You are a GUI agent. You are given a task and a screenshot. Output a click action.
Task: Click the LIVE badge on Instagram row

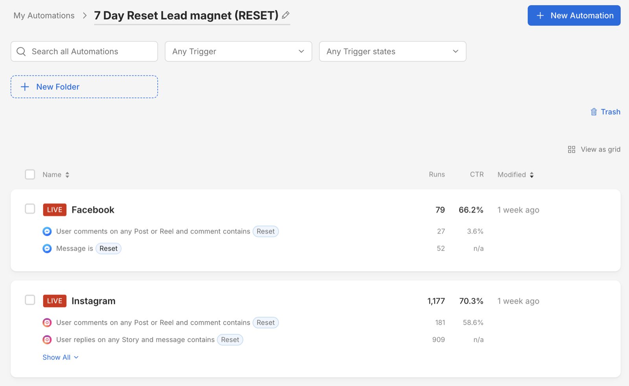click(55, 301)
